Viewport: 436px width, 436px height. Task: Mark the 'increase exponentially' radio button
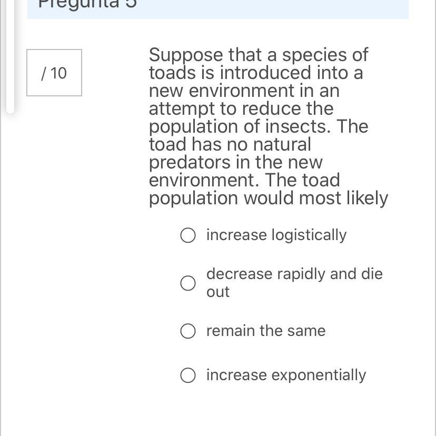187,375
